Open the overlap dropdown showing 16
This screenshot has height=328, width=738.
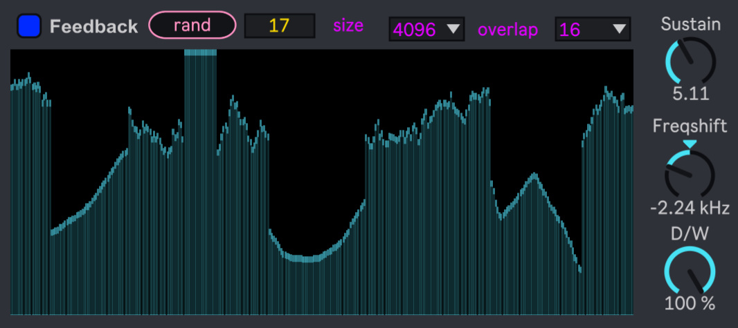pyautogui.click(x=592, y=29)
